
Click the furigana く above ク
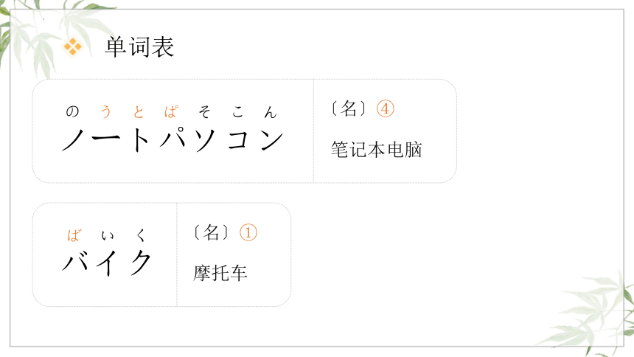(x=141, y=235)
